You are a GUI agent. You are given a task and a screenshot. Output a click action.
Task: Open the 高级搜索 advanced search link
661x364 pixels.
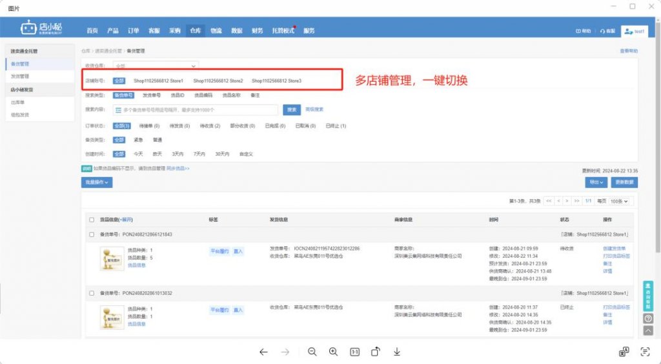pos(314,110)
